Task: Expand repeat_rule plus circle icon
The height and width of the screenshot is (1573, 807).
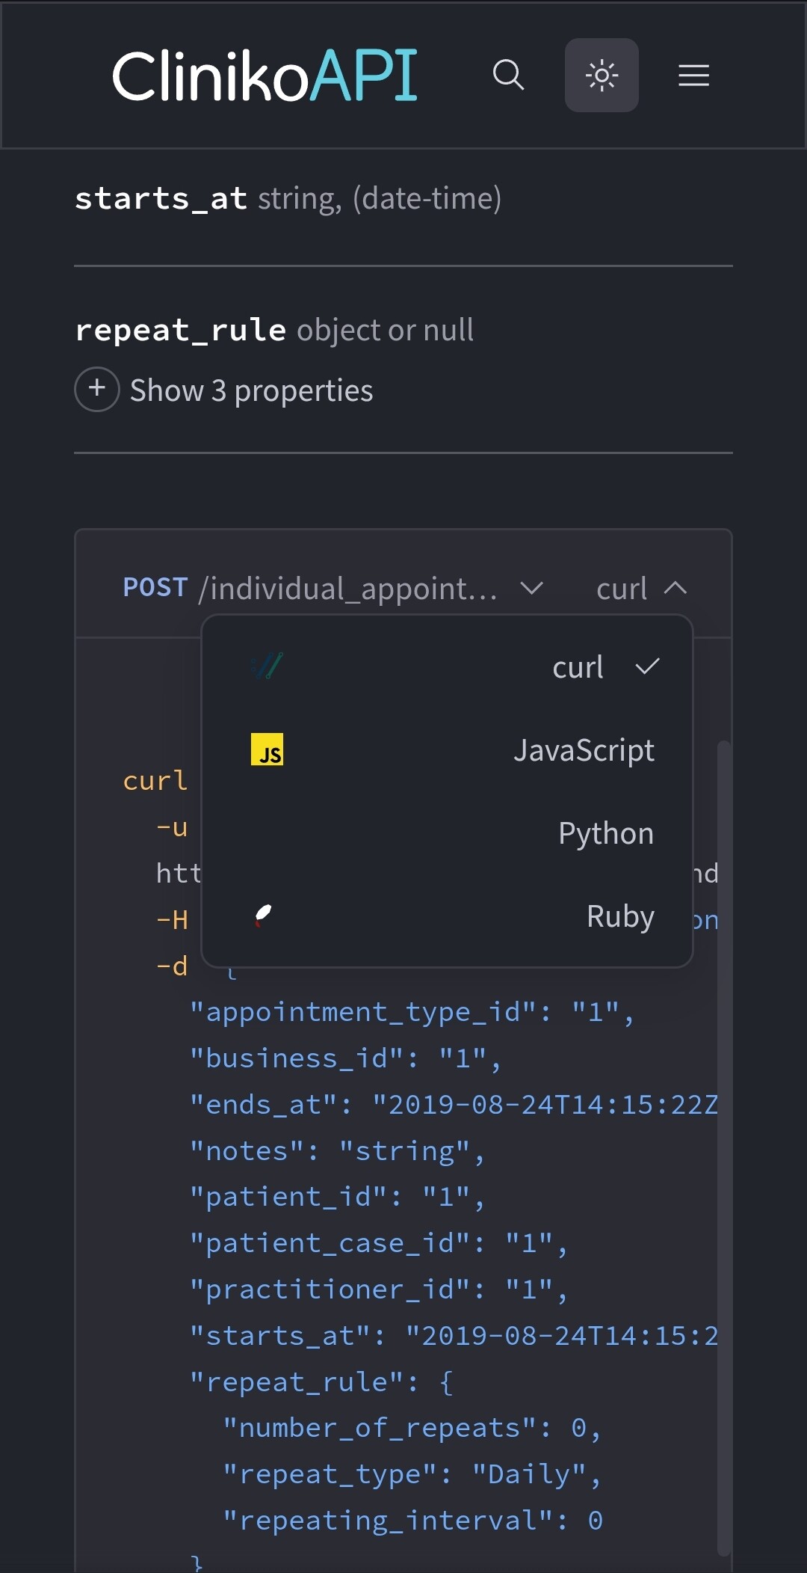Action: pos(97,389)
